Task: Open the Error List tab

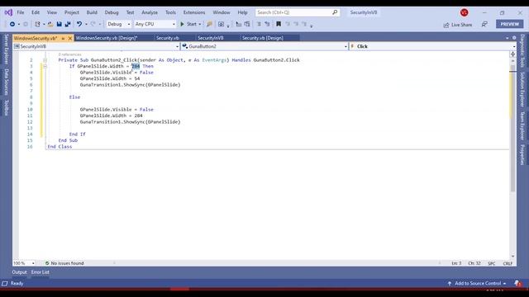Action: click(x=41, y=272)
